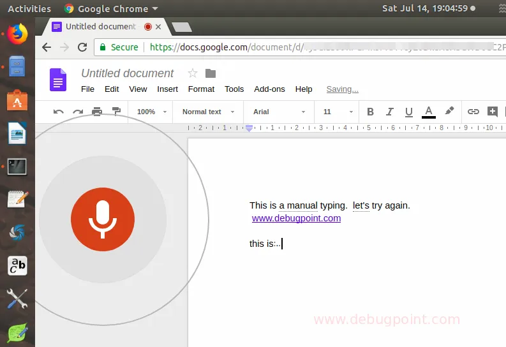Click the redo arrow icon

coord(78,112)
